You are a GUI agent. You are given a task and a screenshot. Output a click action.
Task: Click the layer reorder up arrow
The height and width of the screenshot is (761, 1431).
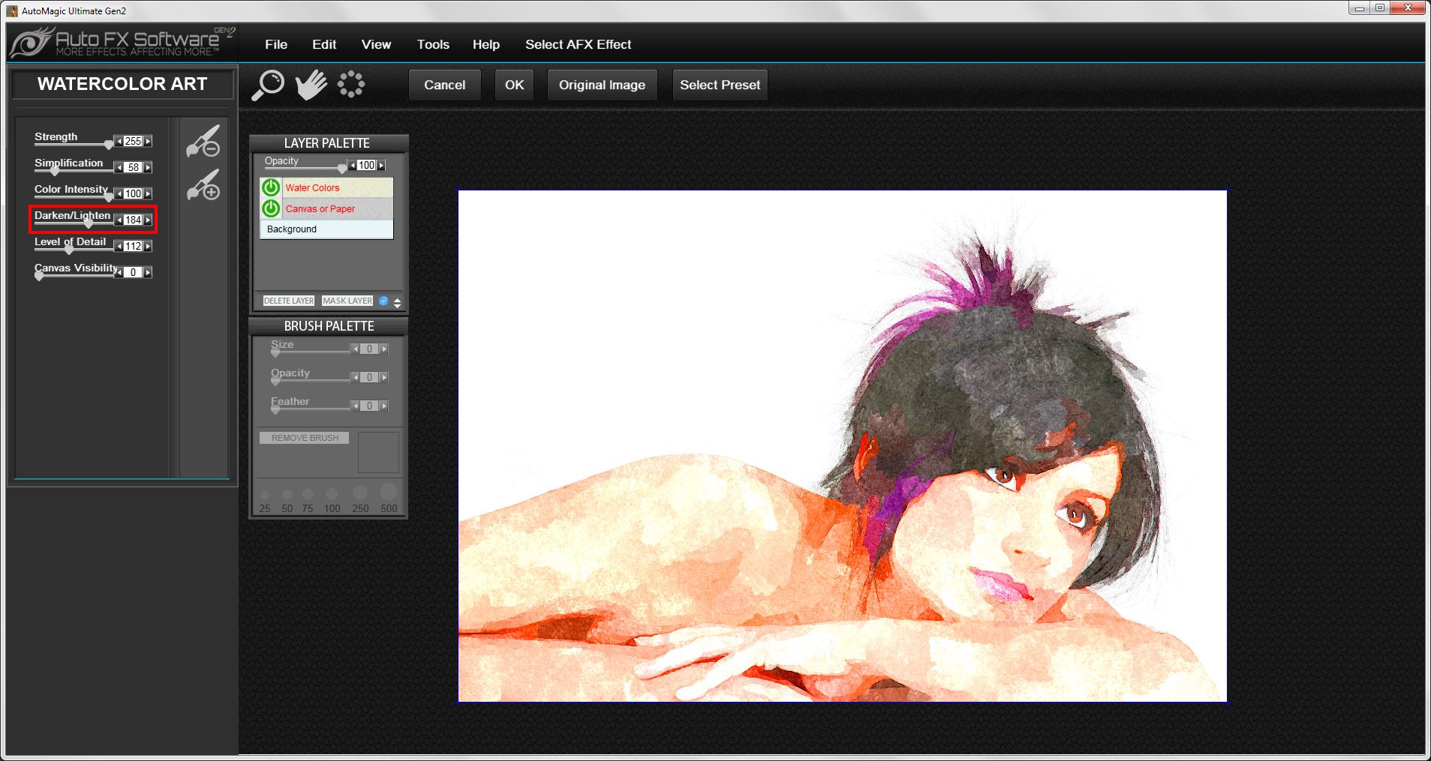tap(398, 298)
